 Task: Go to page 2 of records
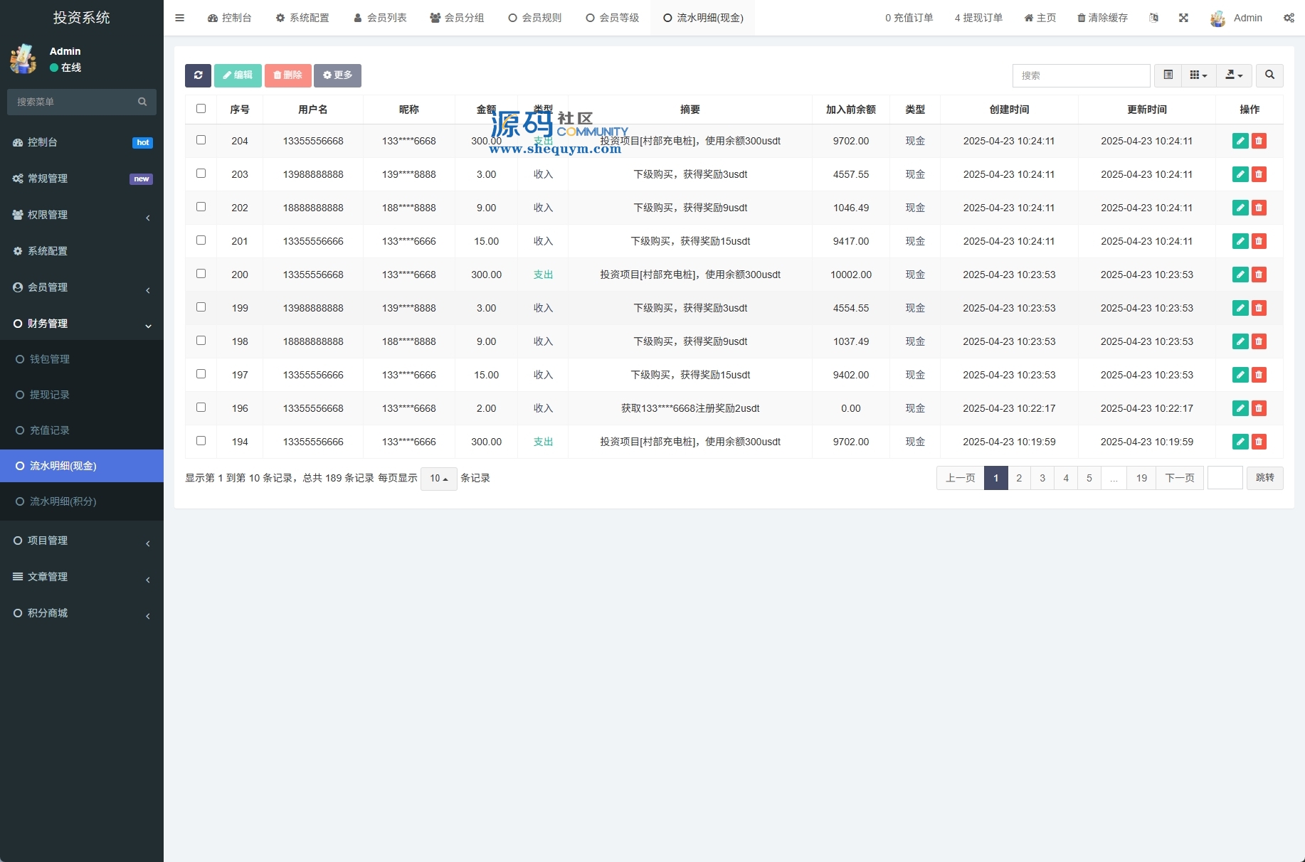point(1019,478)
